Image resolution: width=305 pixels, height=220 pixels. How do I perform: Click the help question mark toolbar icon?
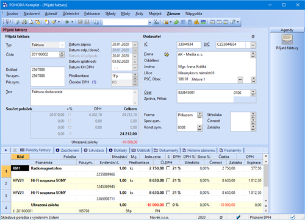[x=233, y=22]
